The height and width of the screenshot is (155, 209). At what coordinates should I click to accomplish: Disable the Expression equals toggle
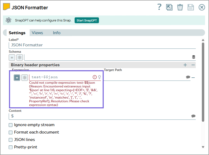click(x=17, y=77)
